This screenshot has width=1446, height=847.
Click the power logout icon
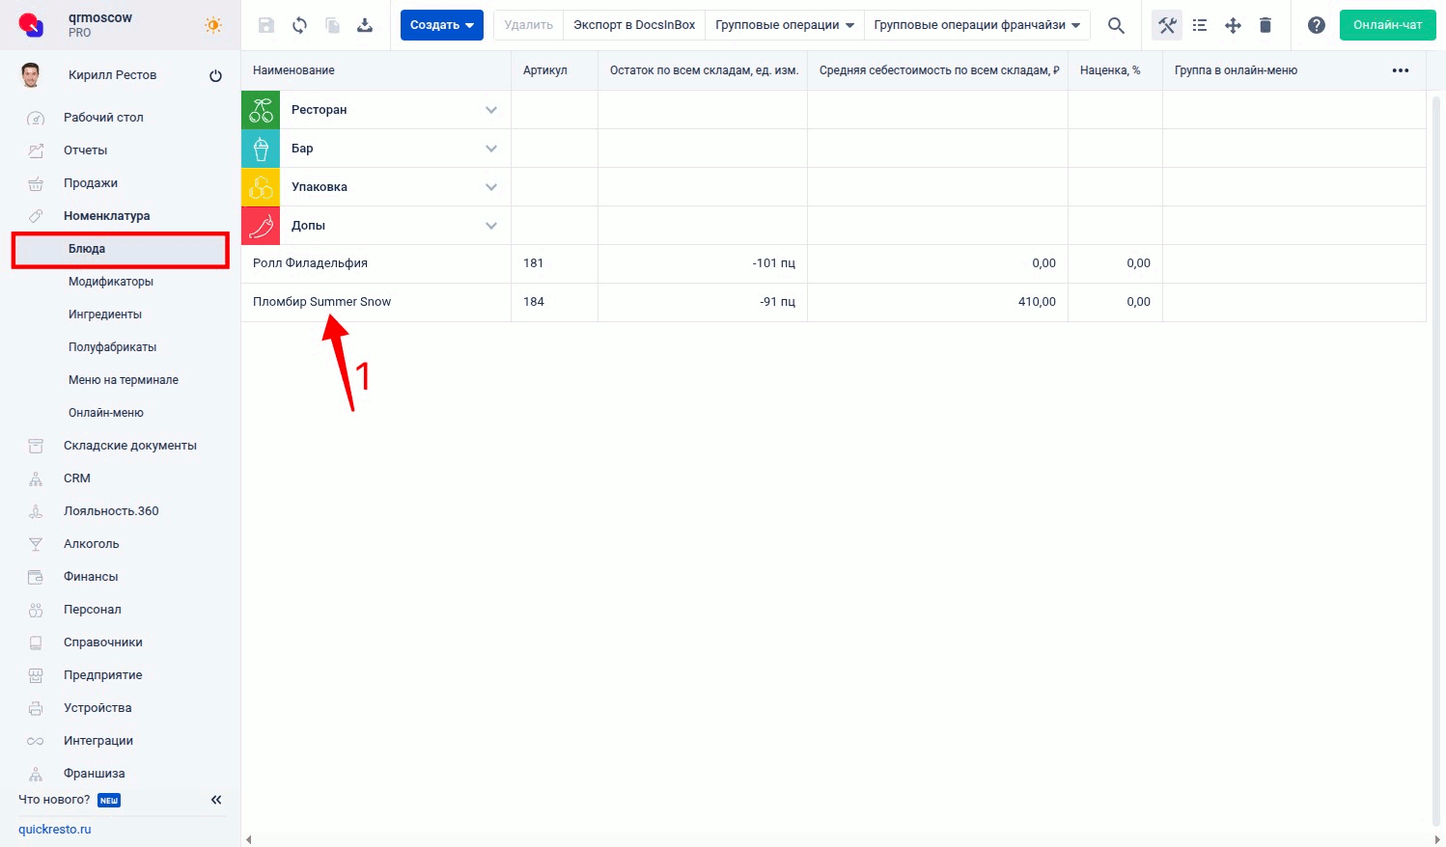215,75
